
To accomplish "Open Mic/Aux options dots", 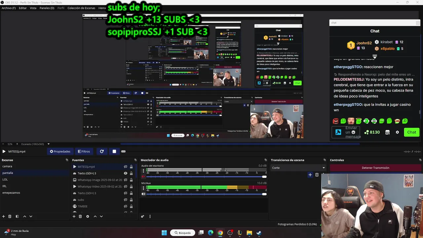I will coord(143,188).
